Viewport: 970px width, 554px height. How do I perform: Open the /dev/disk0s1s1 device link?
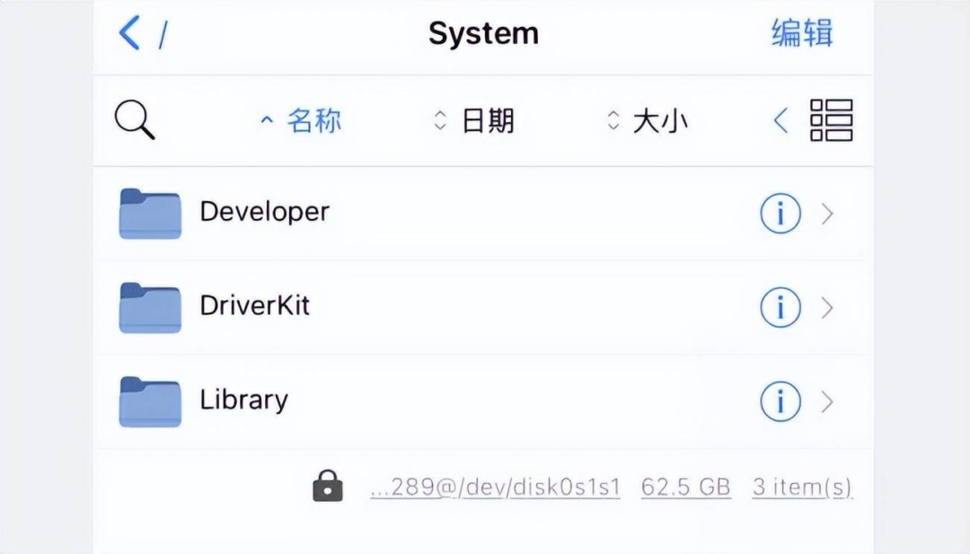(x=495, y=488)
